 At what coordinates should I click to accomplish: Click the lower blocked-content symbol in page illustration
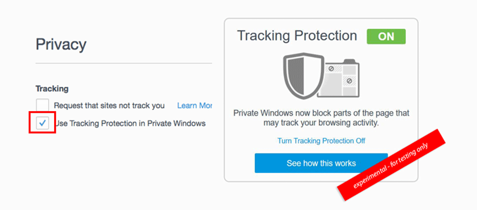pyautogui.click(x=349, y=81)
